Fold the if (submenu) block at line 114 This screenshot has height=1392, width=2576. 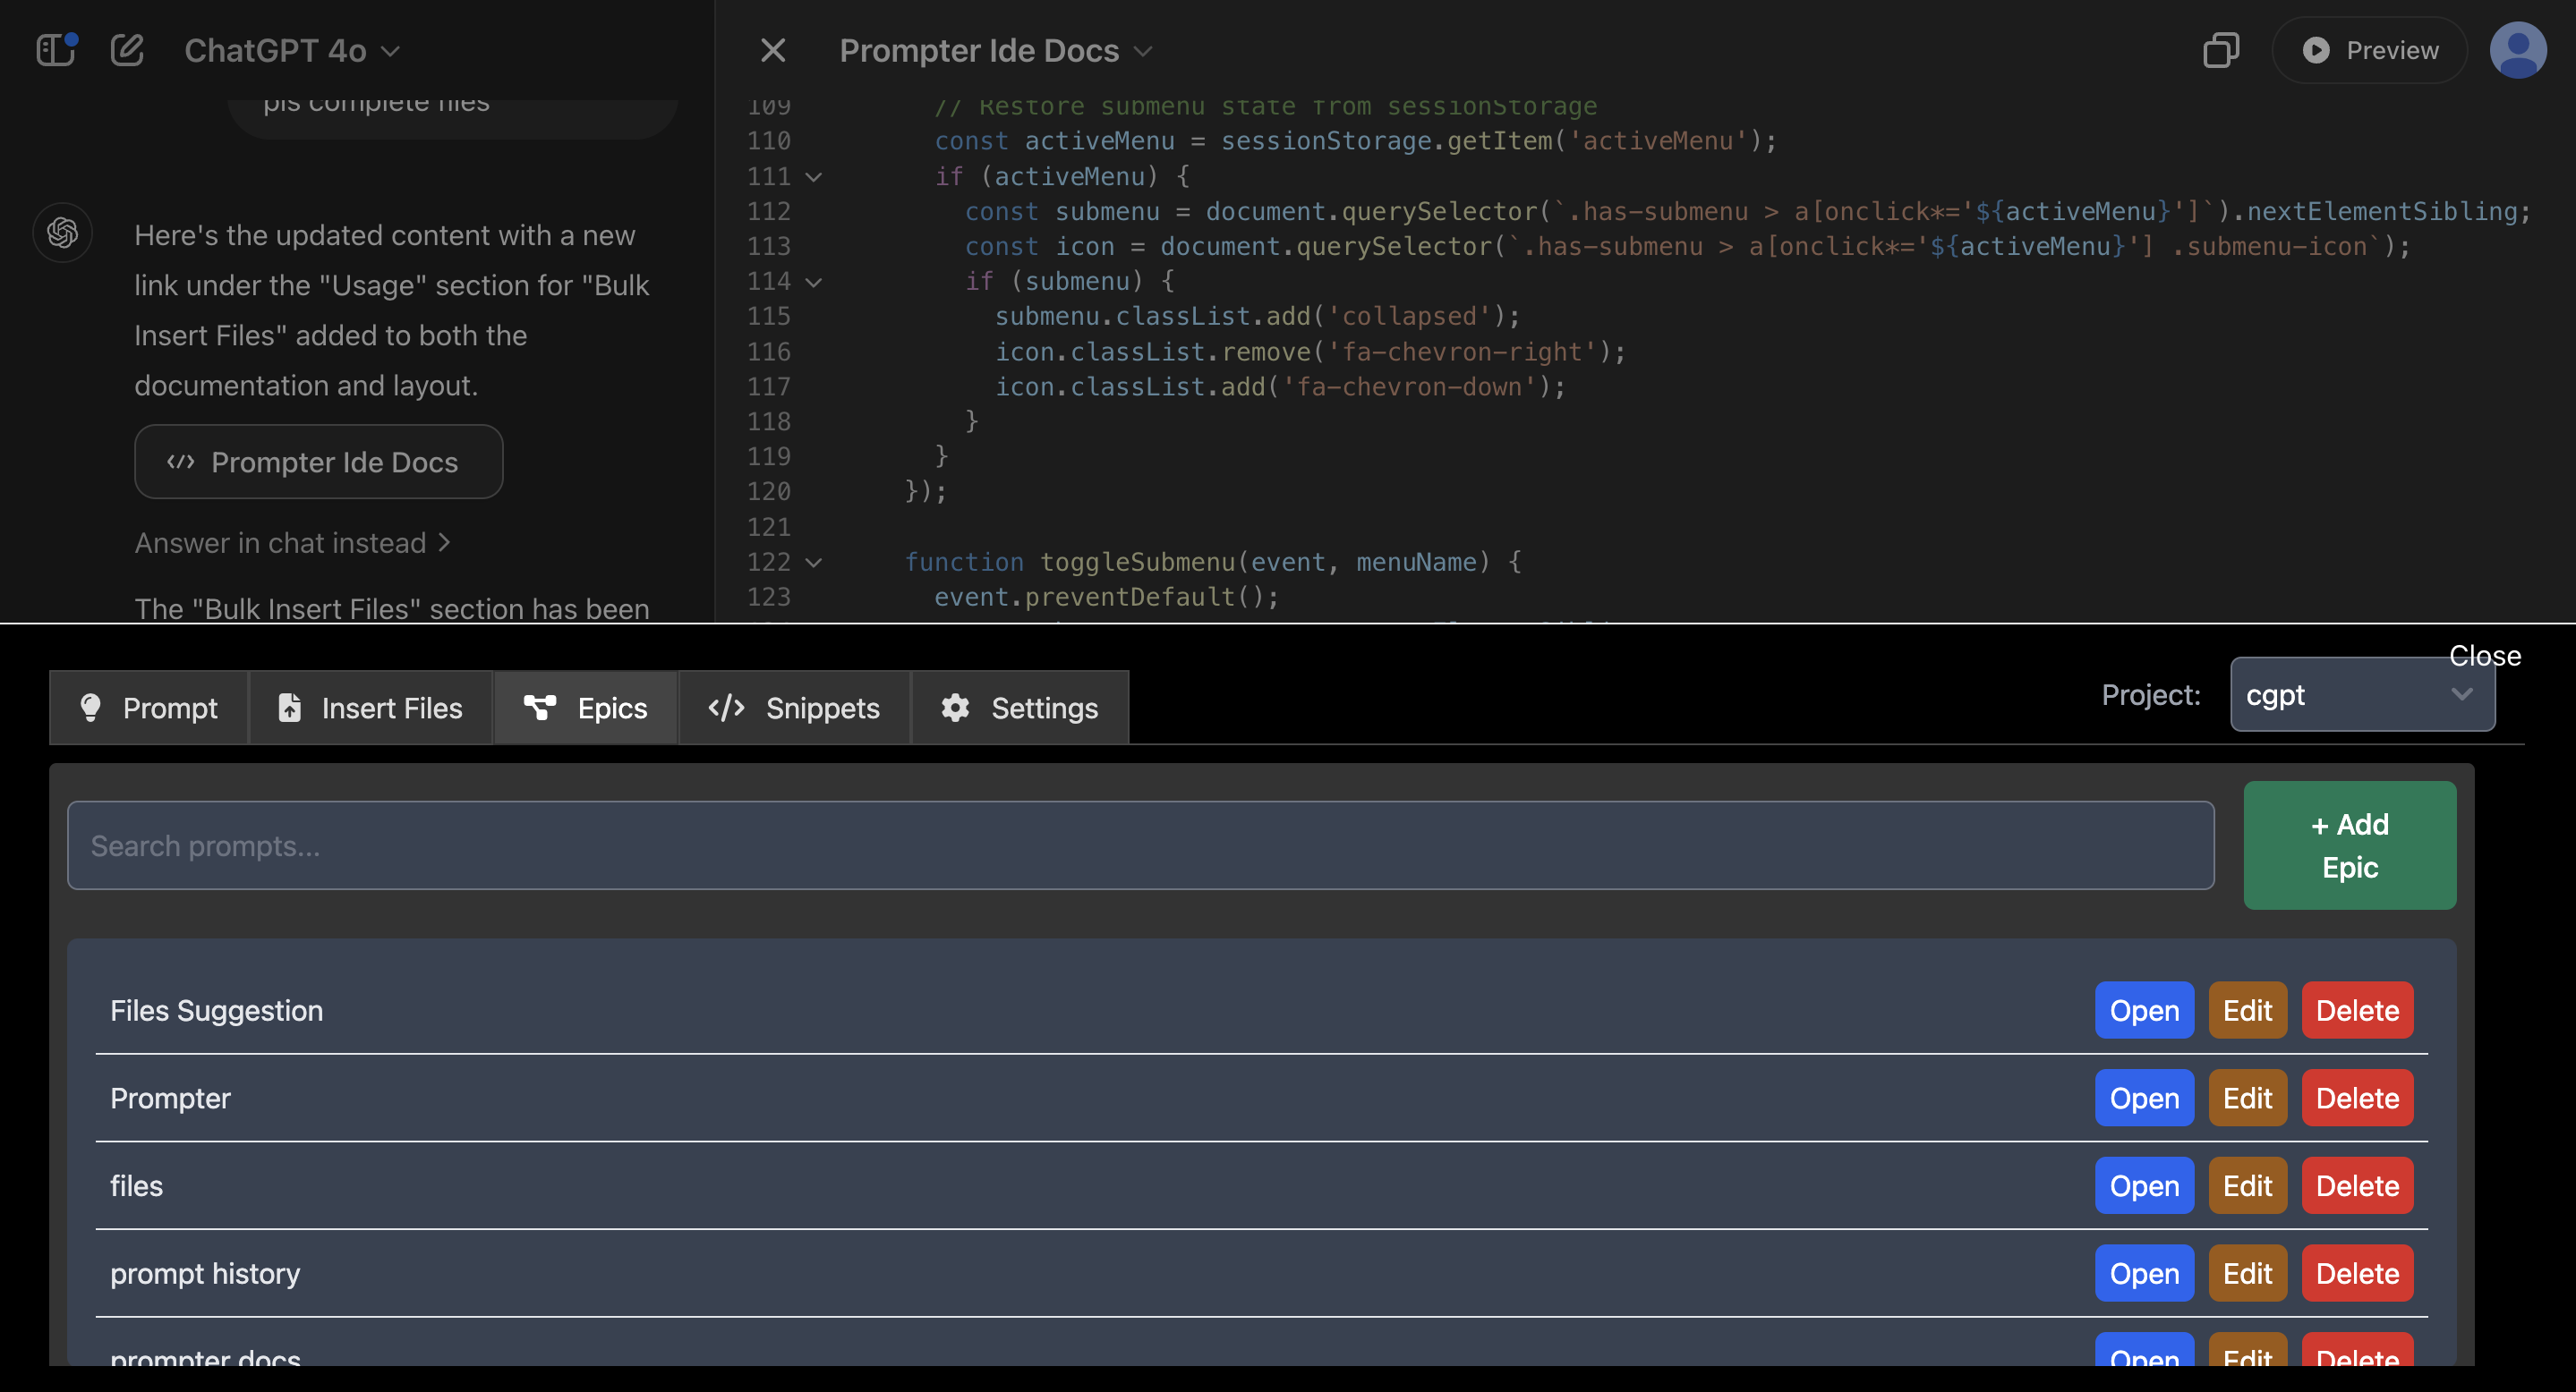click(x=814, y=282)
